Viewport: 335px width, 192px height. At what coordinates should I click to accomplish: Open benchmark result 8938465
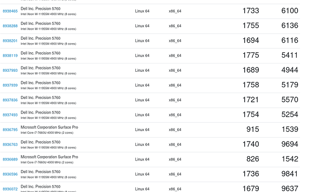(10, 11)
